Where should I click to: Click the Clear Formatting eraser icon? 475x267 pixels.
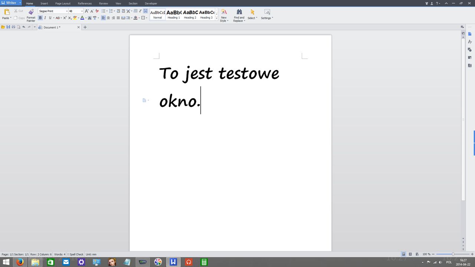coord(97,11)
